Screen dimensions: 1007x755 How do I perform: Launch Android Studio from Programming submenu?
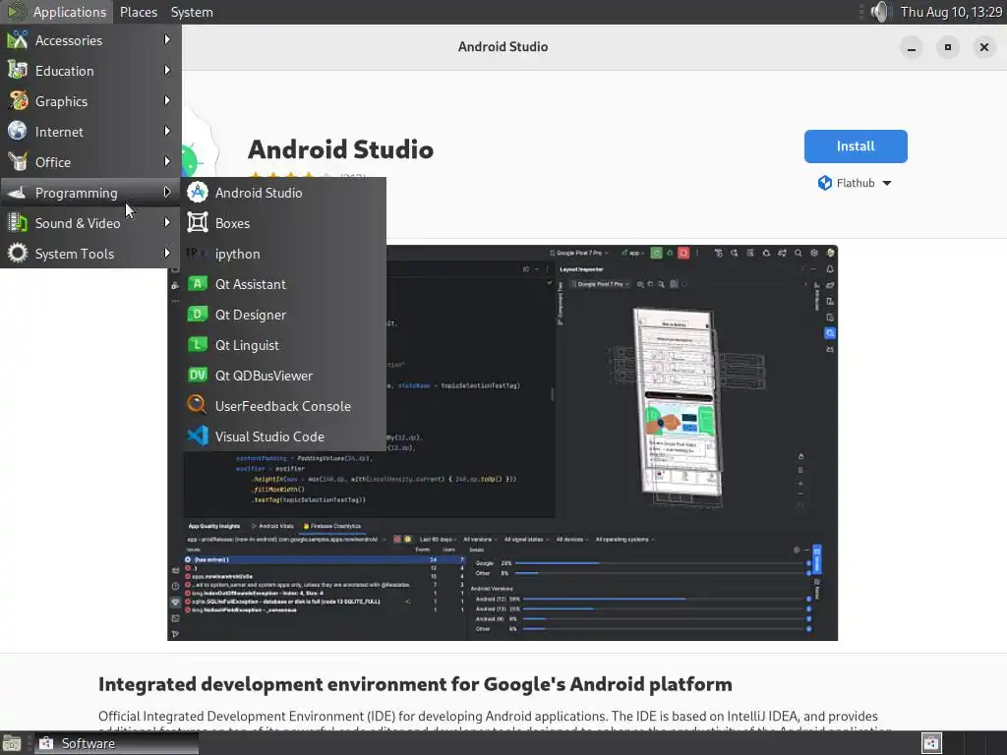pyautogui.click(x=283, y=193)
